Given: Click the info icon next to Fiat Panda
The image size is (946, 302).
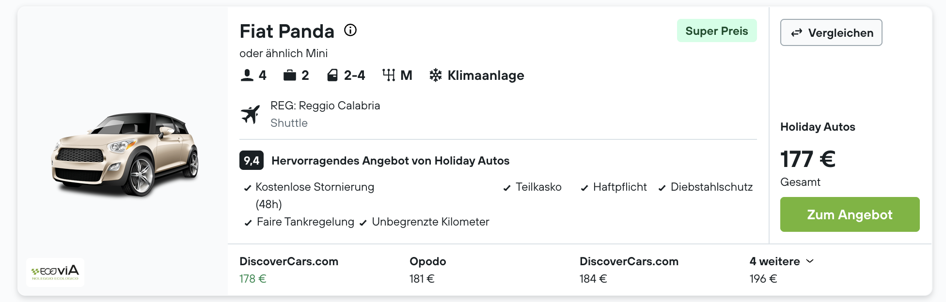Looking at the screenshot, I should pyautogui.click(x=350, y=30).
